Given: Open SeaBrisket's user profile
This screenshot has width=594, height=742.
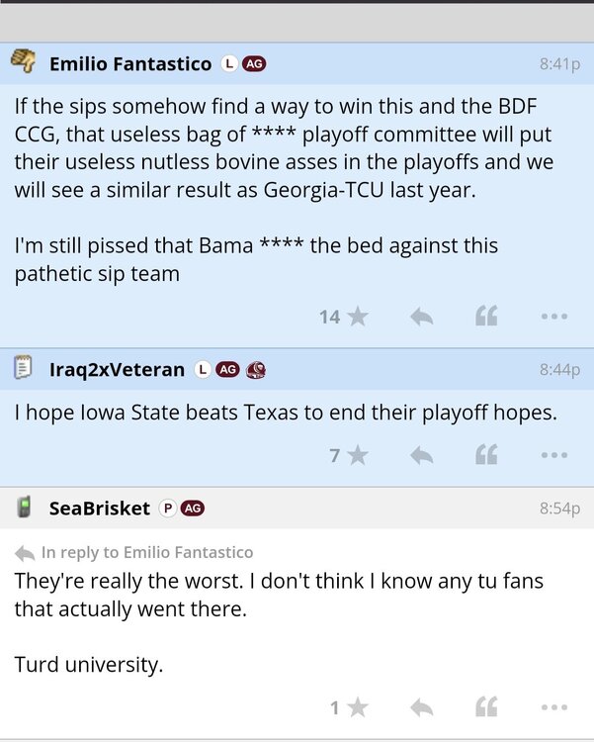Looking at the screenshot, I should pos(100,509).
